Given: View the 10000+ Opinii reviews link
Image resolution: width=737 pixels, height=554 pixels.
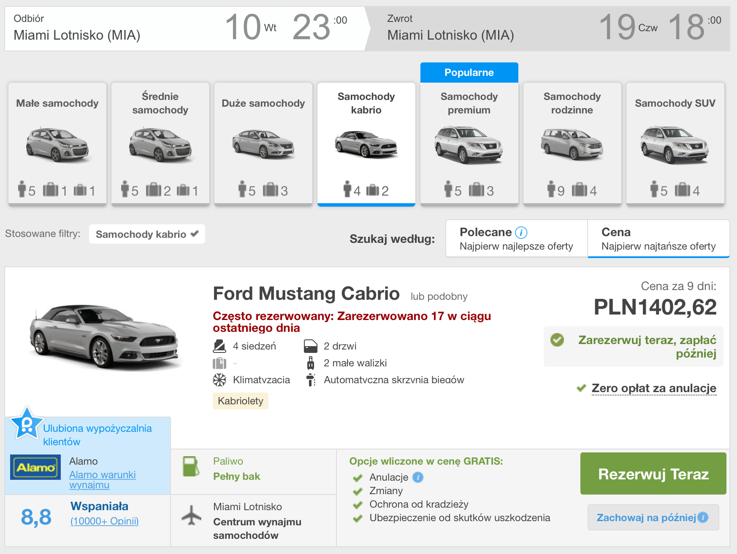Looking at the screenshot, I should pyautogui.click(x=105, y=521).
